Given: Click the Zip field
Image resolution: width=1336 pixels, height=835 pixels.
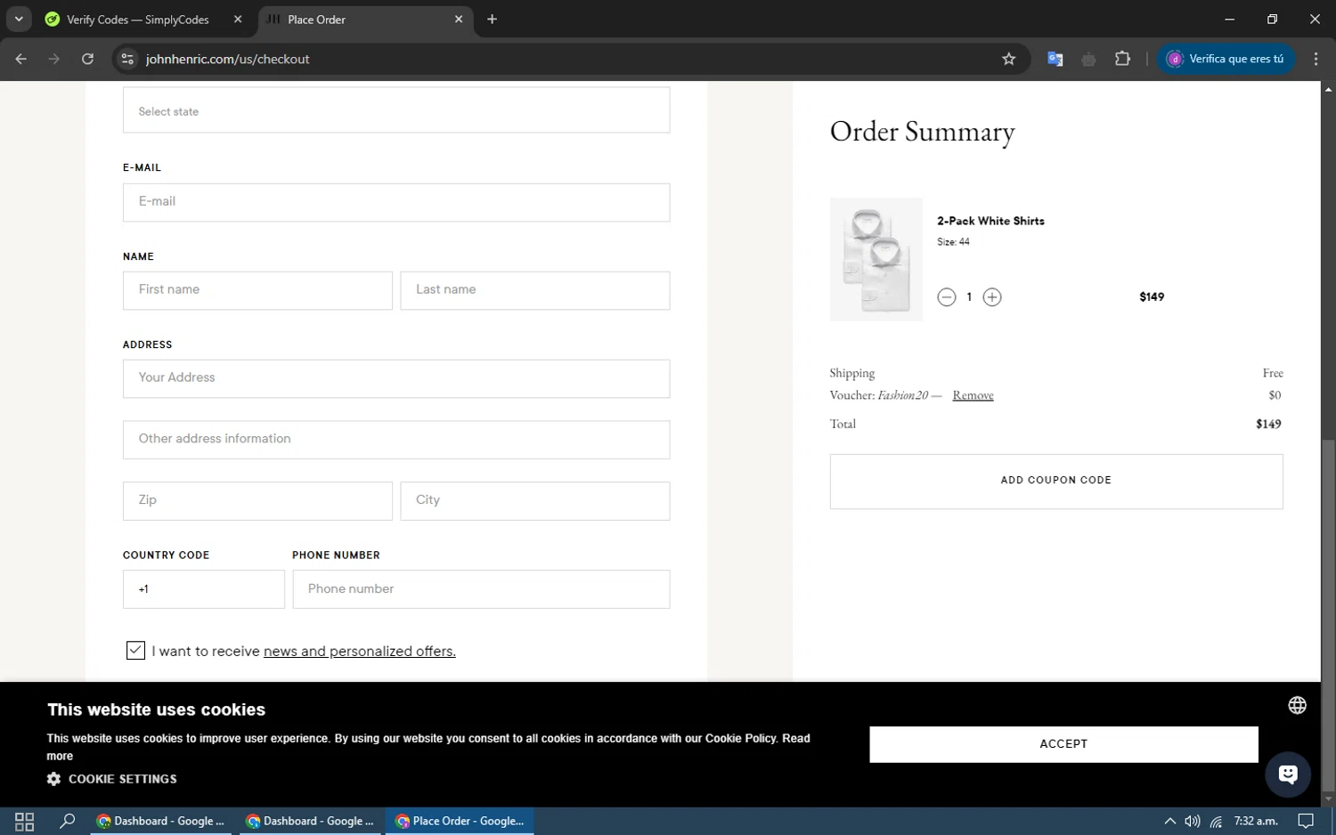Looking at the screenshot, I should coord(257,501).
